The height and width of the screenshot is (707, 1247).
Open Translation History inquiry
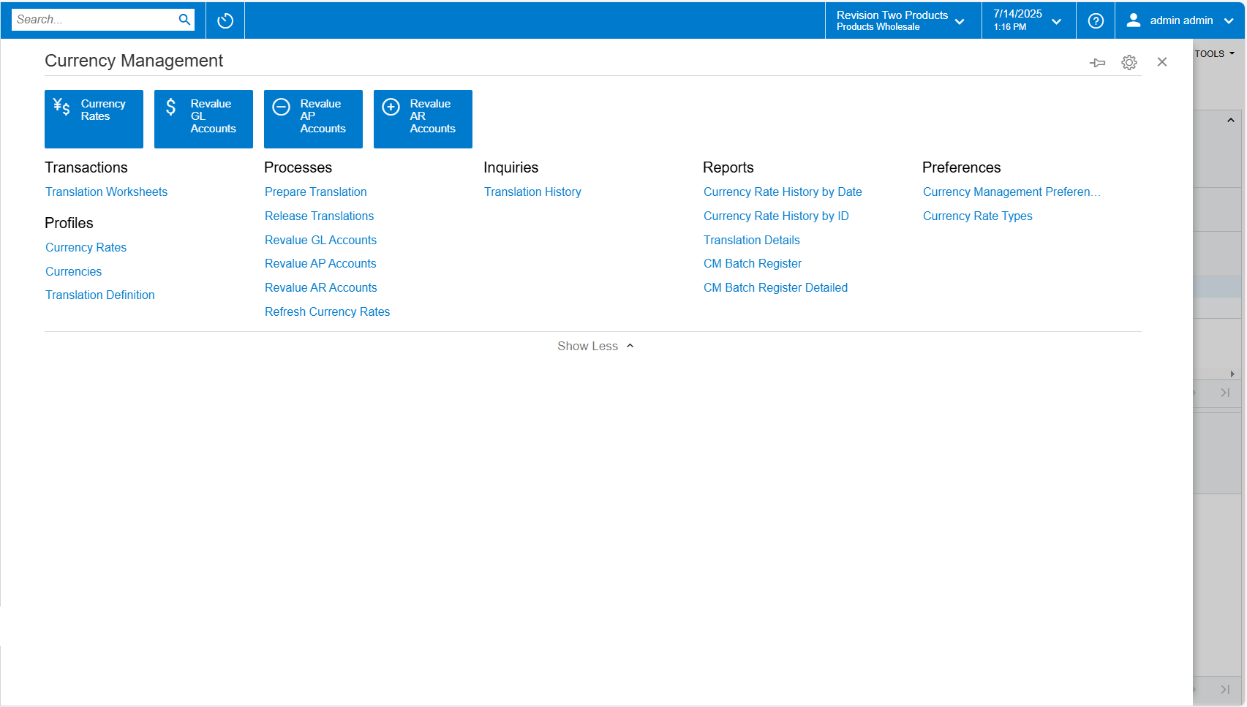point(532,192)
